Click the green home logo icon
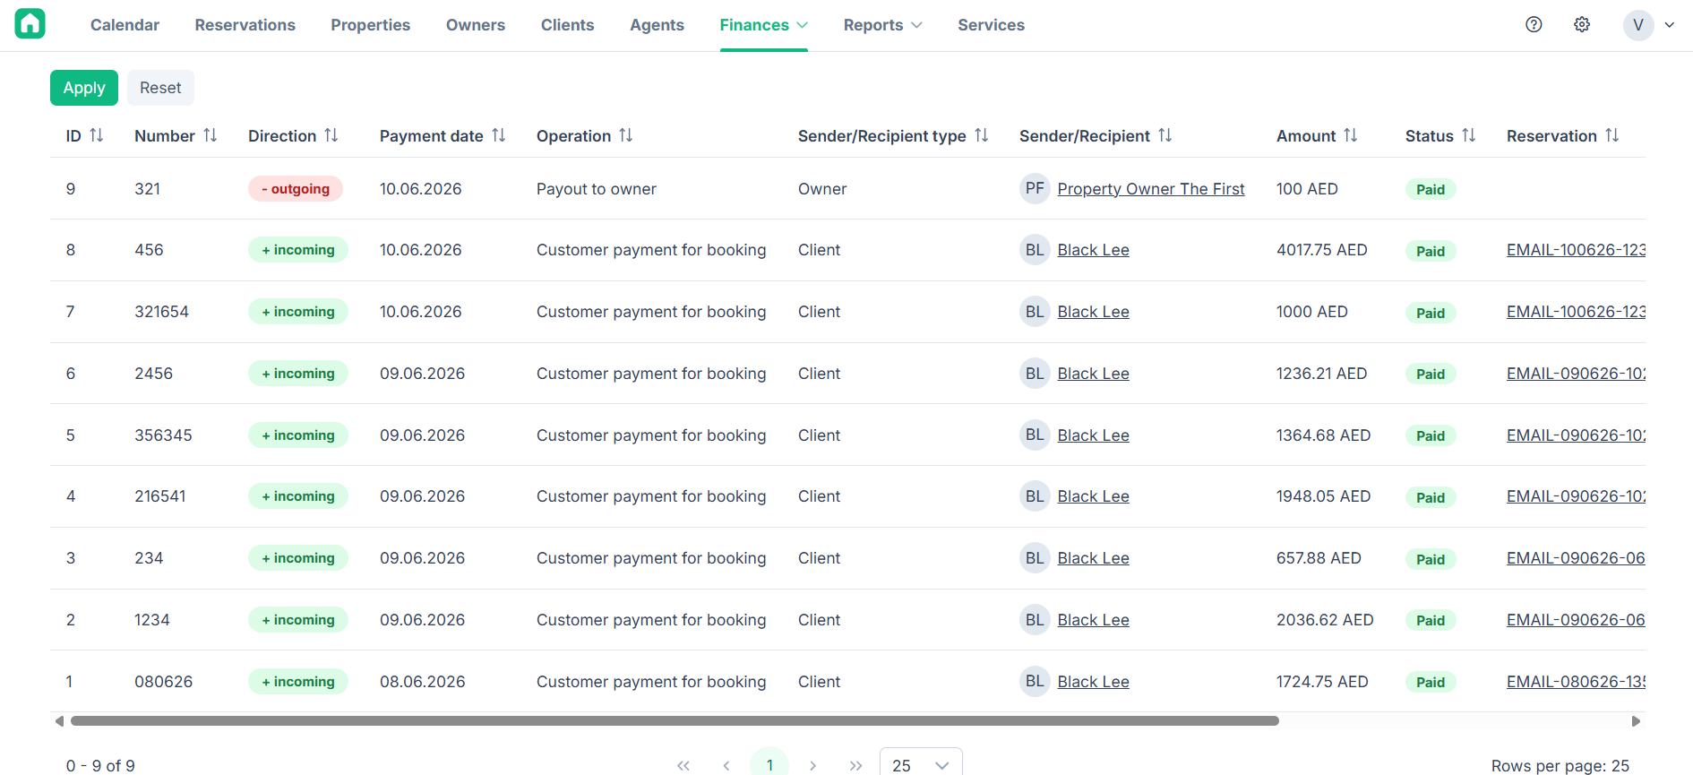Screen dimensions: 1693x775 tap(30, 24)
